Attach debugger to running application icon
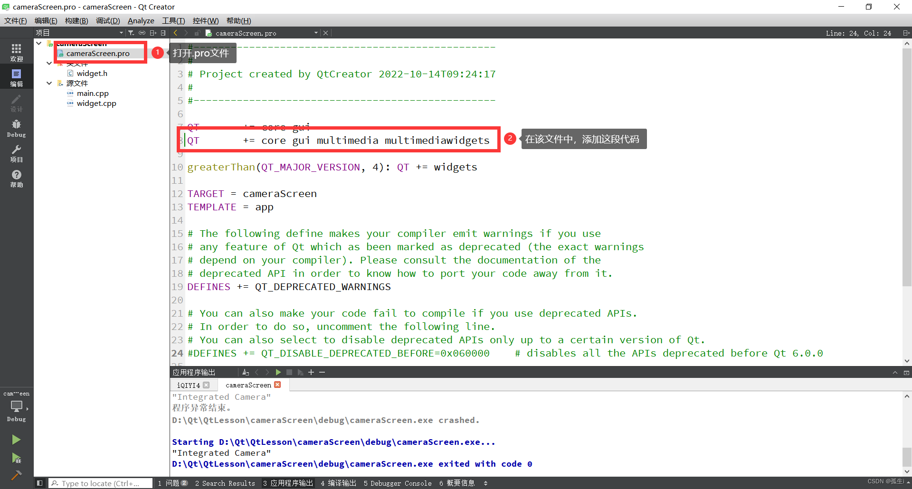 [300, 372]
